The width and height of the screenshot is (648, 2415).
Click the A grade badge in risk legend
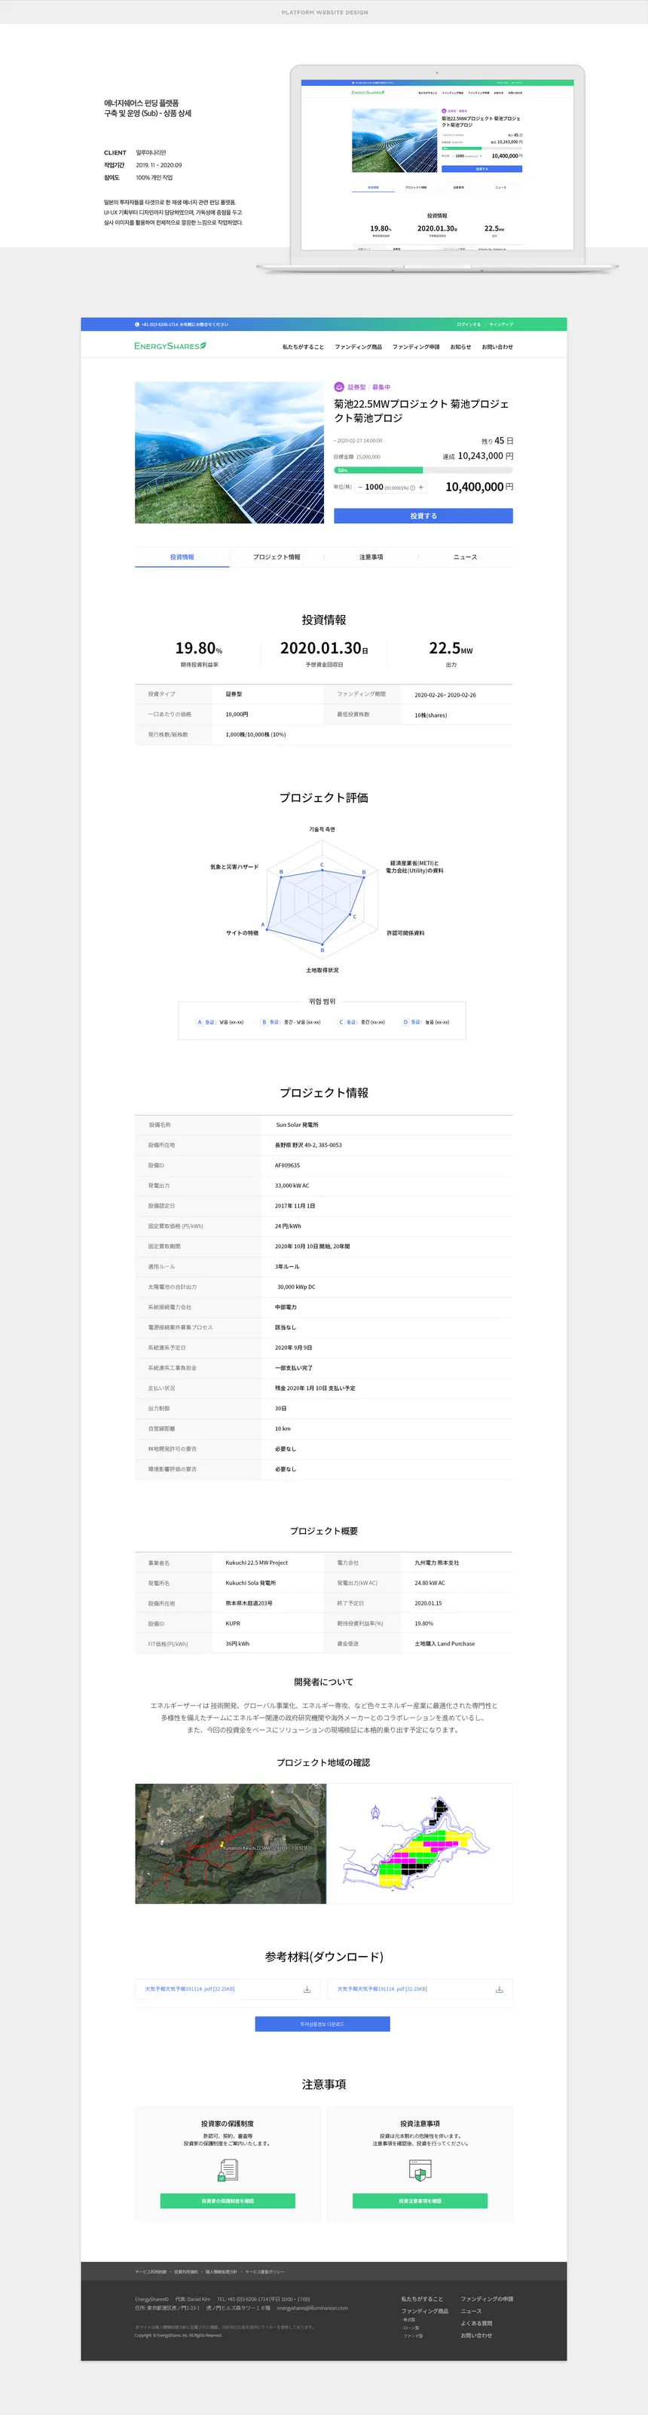[x=200, y=1022]
